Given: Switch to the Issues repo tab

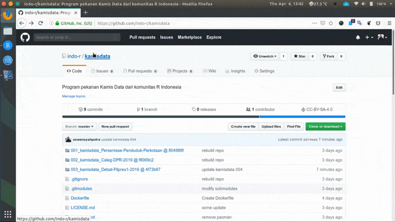Looking at the screenshot, I should [x=102, y=71].
